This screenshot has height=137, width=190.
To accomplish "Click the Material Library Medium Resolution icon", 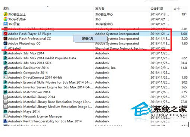I will coord(6,106).
